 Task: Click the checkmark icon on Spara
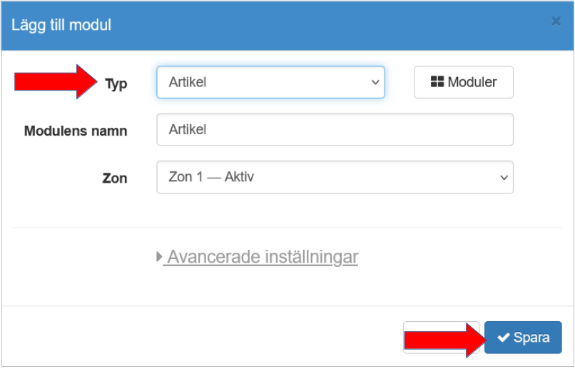point(504,338)
